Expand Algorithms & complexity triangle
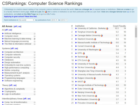Screen dimensions: 138x105 click(3, 89)
